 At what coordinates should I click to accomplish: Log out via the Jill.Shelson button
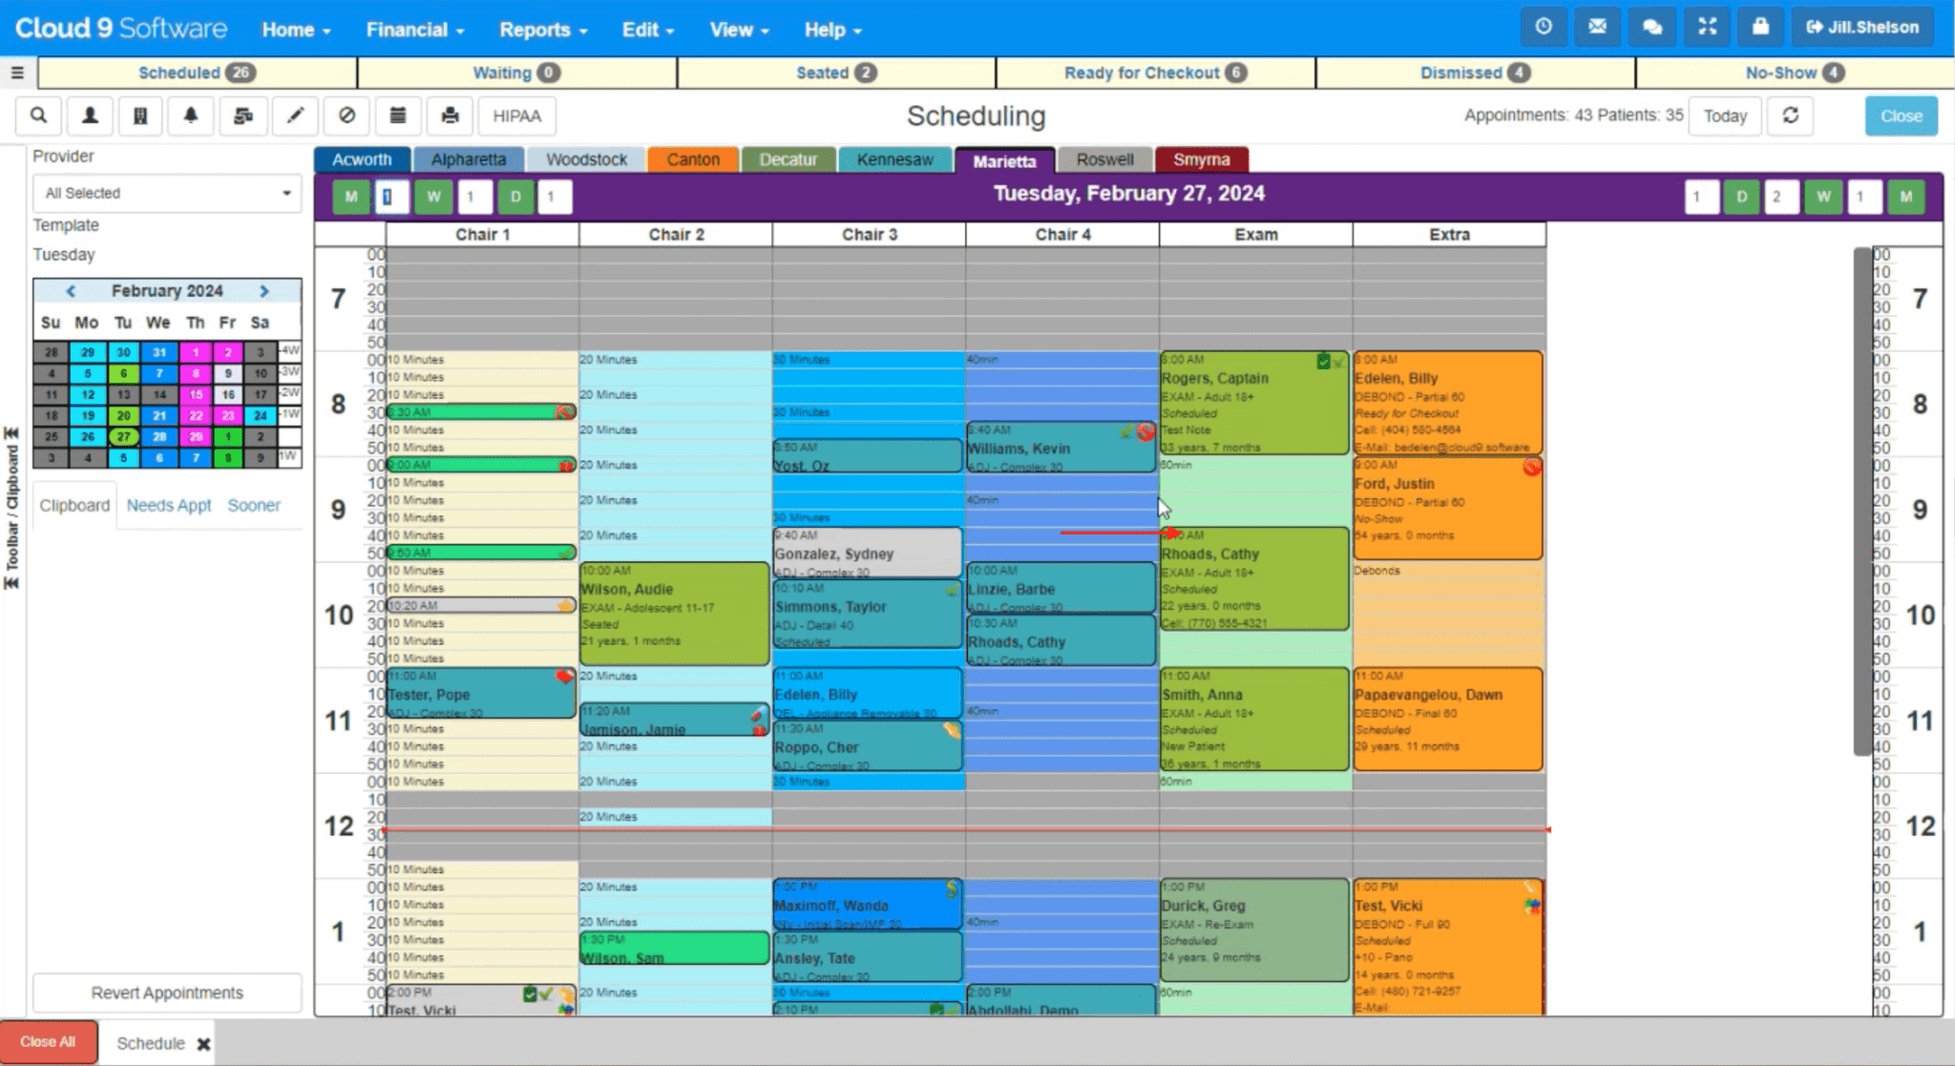pos(1862,27)
